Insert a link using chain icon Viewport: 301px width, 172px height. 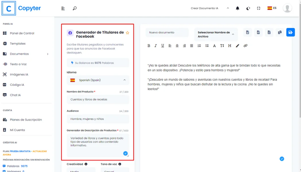(x=245, y=46)
